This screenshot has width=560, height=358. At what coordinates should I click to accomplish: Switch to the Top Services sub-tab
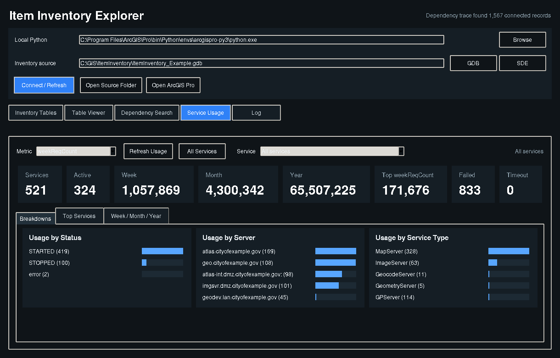coord(79,216)
